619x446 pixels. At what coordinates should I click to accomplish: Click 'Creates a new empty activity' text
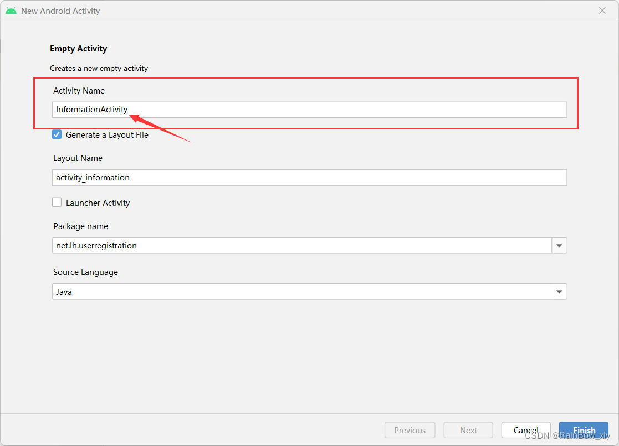99,68
